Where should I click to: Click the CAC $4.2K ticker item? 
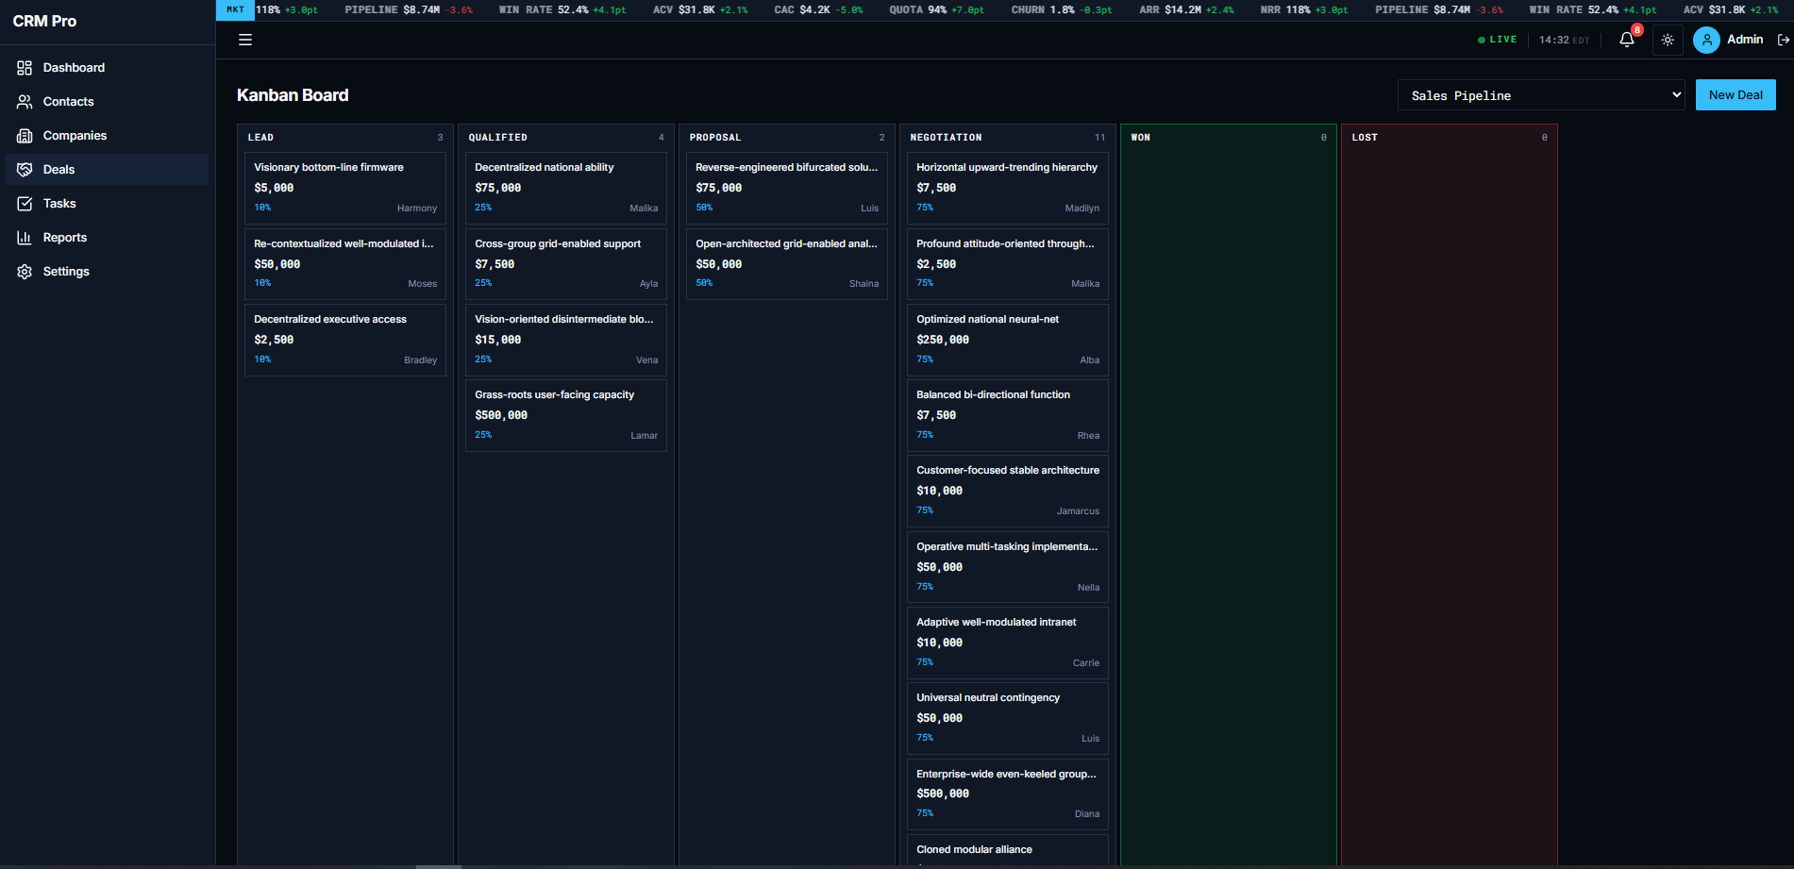click(x=818, y=9)
